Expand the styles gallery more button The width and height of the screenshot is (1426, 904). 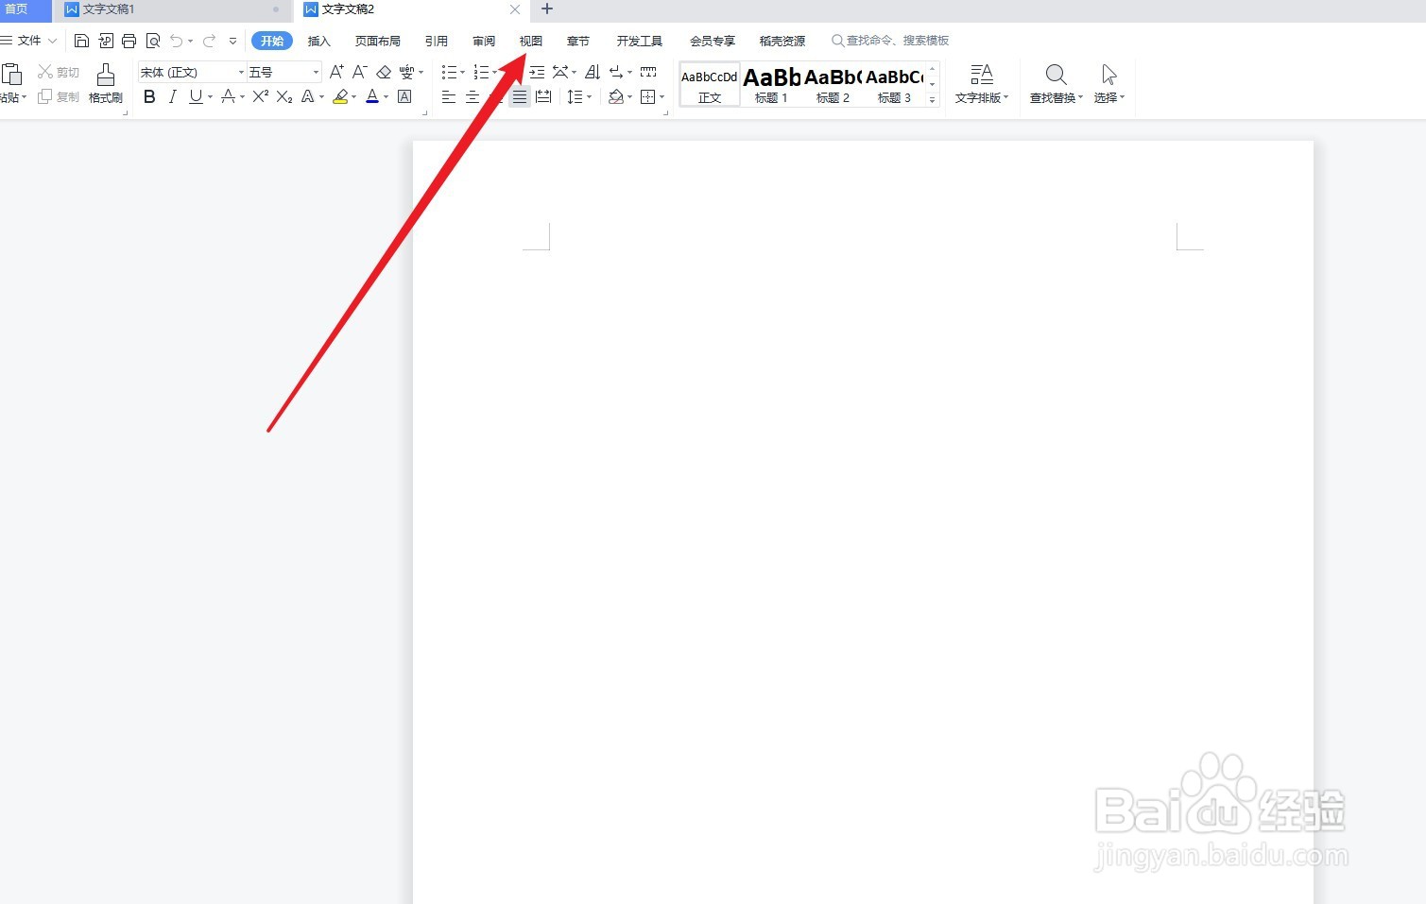(932, 99)
